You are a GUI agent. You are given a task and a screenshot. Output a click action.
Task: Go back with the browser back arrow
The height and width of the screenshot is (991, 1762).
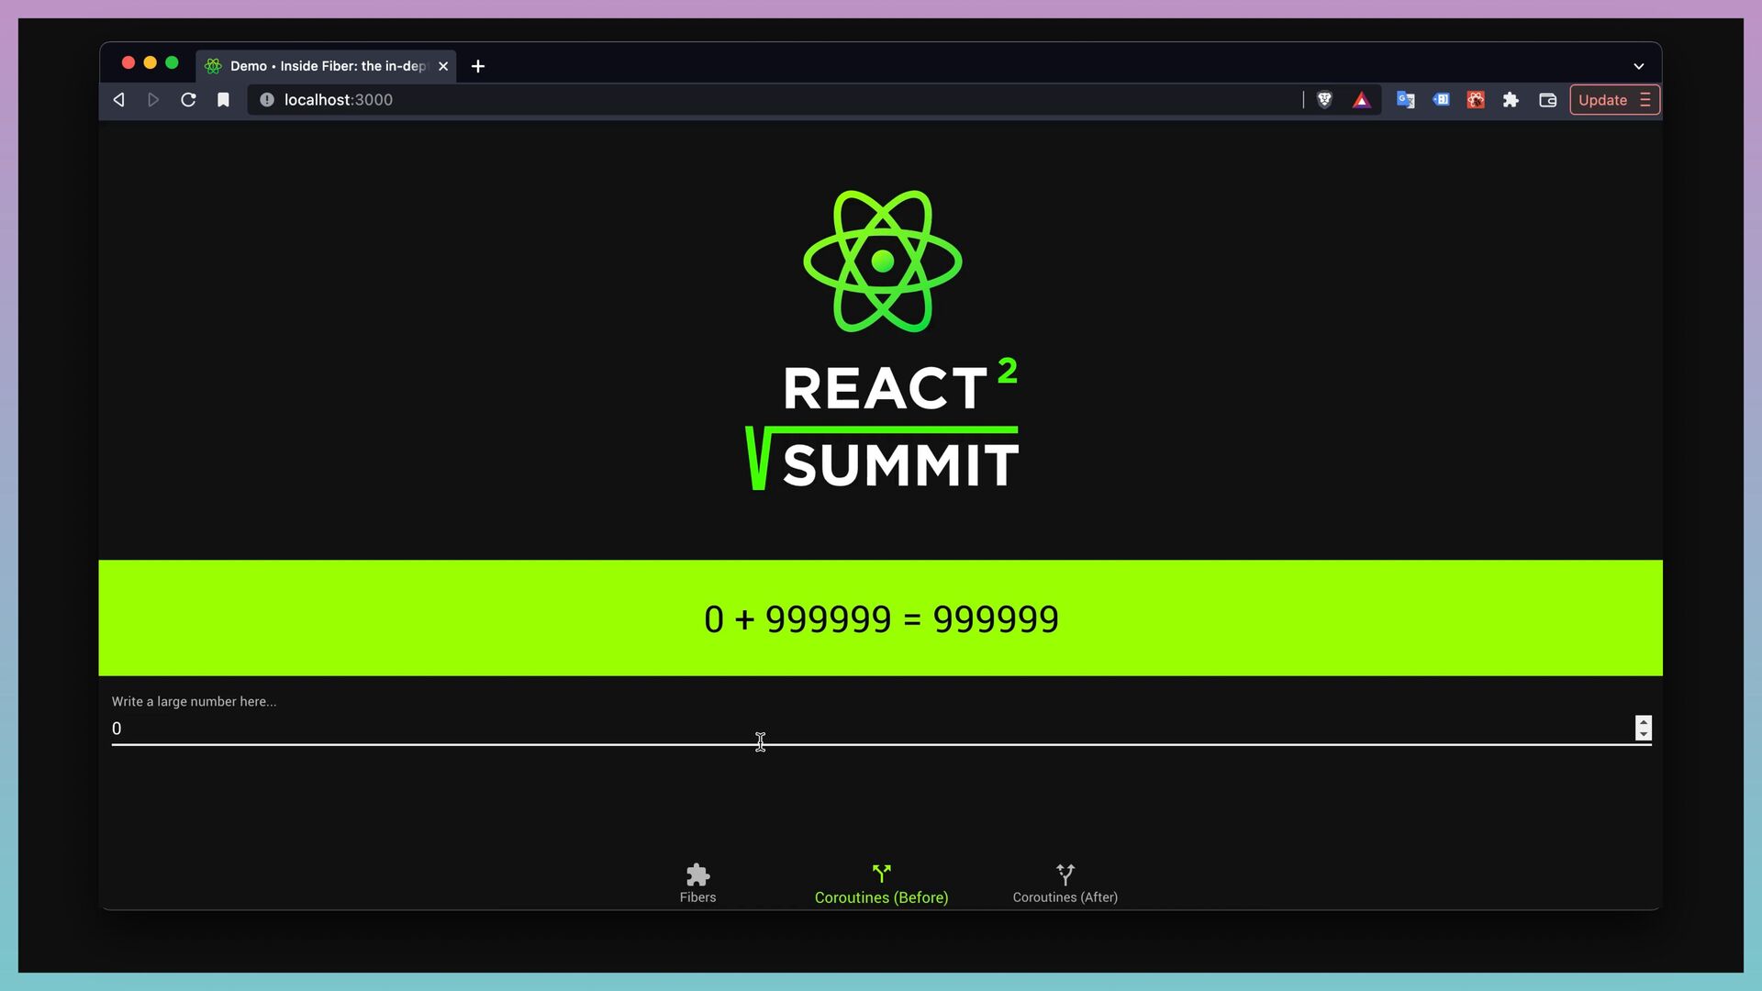click(118, 100)
